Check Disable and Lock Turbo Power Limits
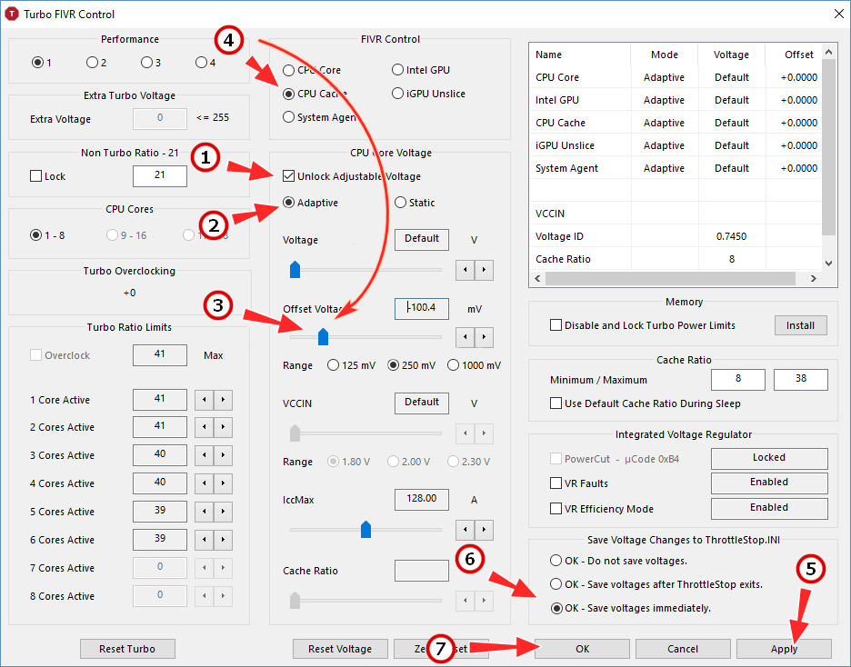Screen dimensions: 851x667 tap(556, 325)
